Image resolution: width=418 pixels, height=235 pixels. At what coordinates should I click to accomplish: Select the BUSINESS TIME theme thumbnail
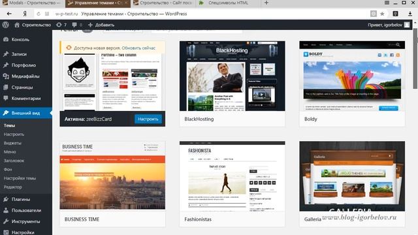(x=112, y=176)
